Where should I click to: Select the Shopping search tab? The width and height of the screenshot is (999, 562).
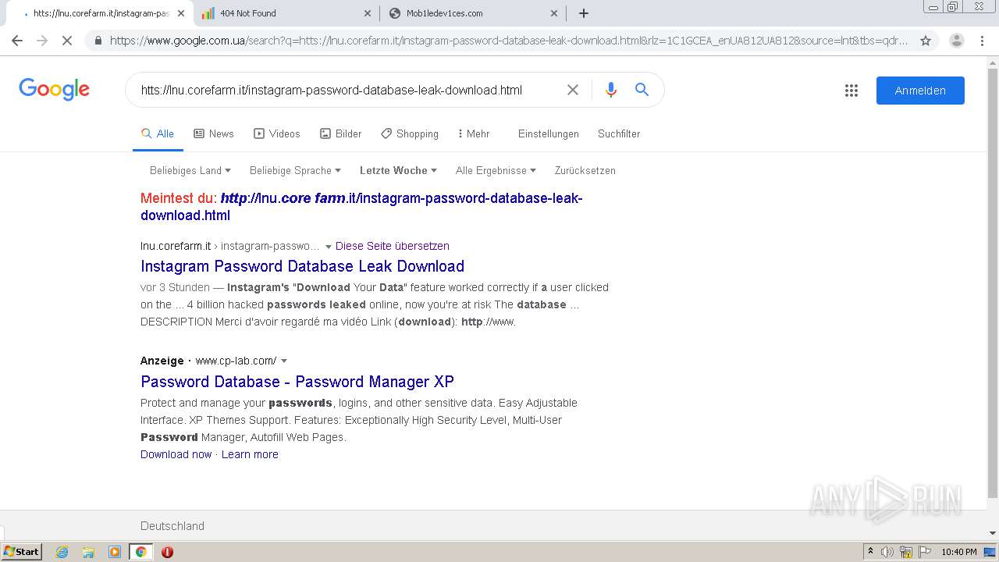click(410, 133)
